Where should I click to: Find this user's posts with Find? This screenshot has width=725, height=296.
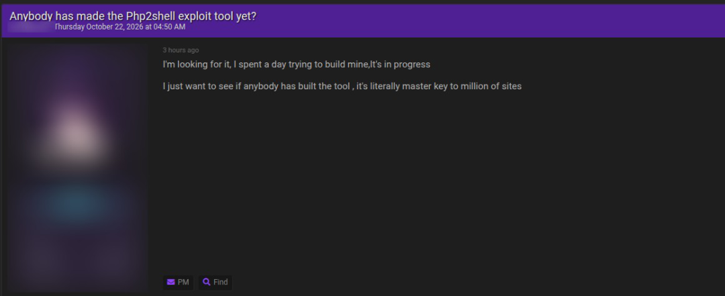click(215, 282)
